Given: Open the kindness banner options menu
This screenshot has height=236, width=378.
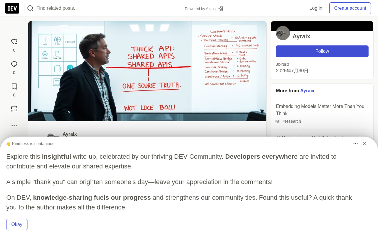Looking at the screenshot, I should pyautogui.click(x=356, y=144).
